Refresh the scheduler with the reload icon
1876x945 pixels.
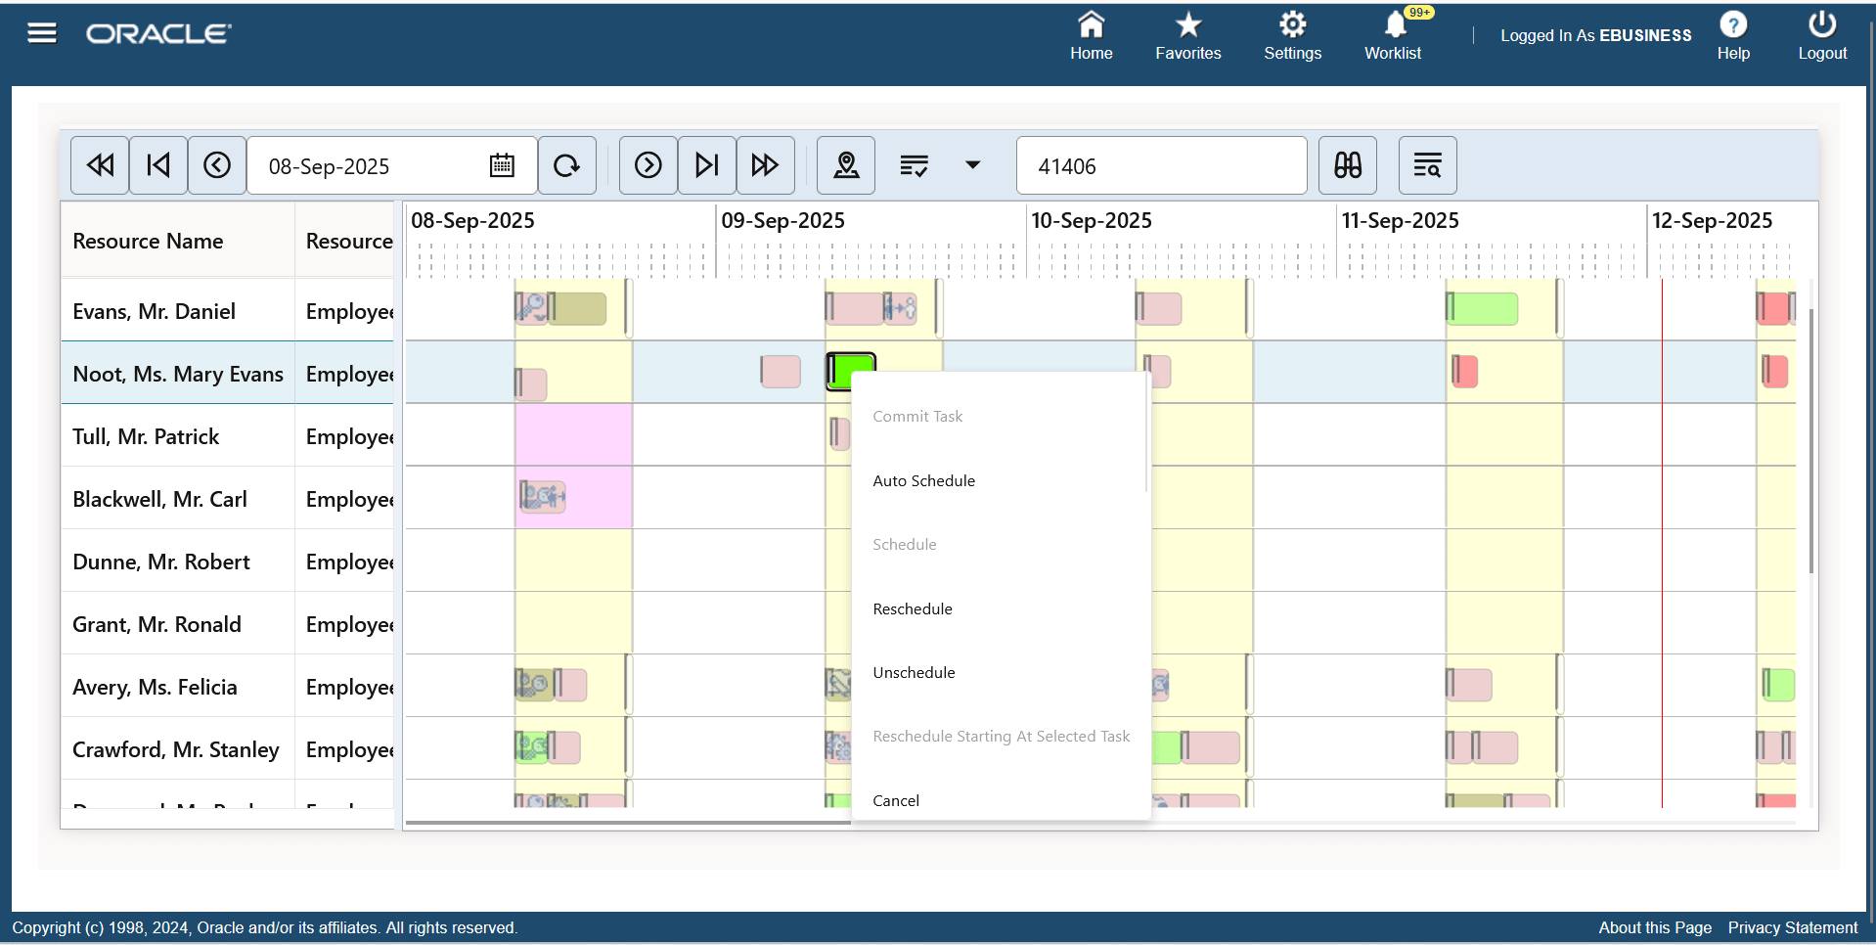click(567, 165)
